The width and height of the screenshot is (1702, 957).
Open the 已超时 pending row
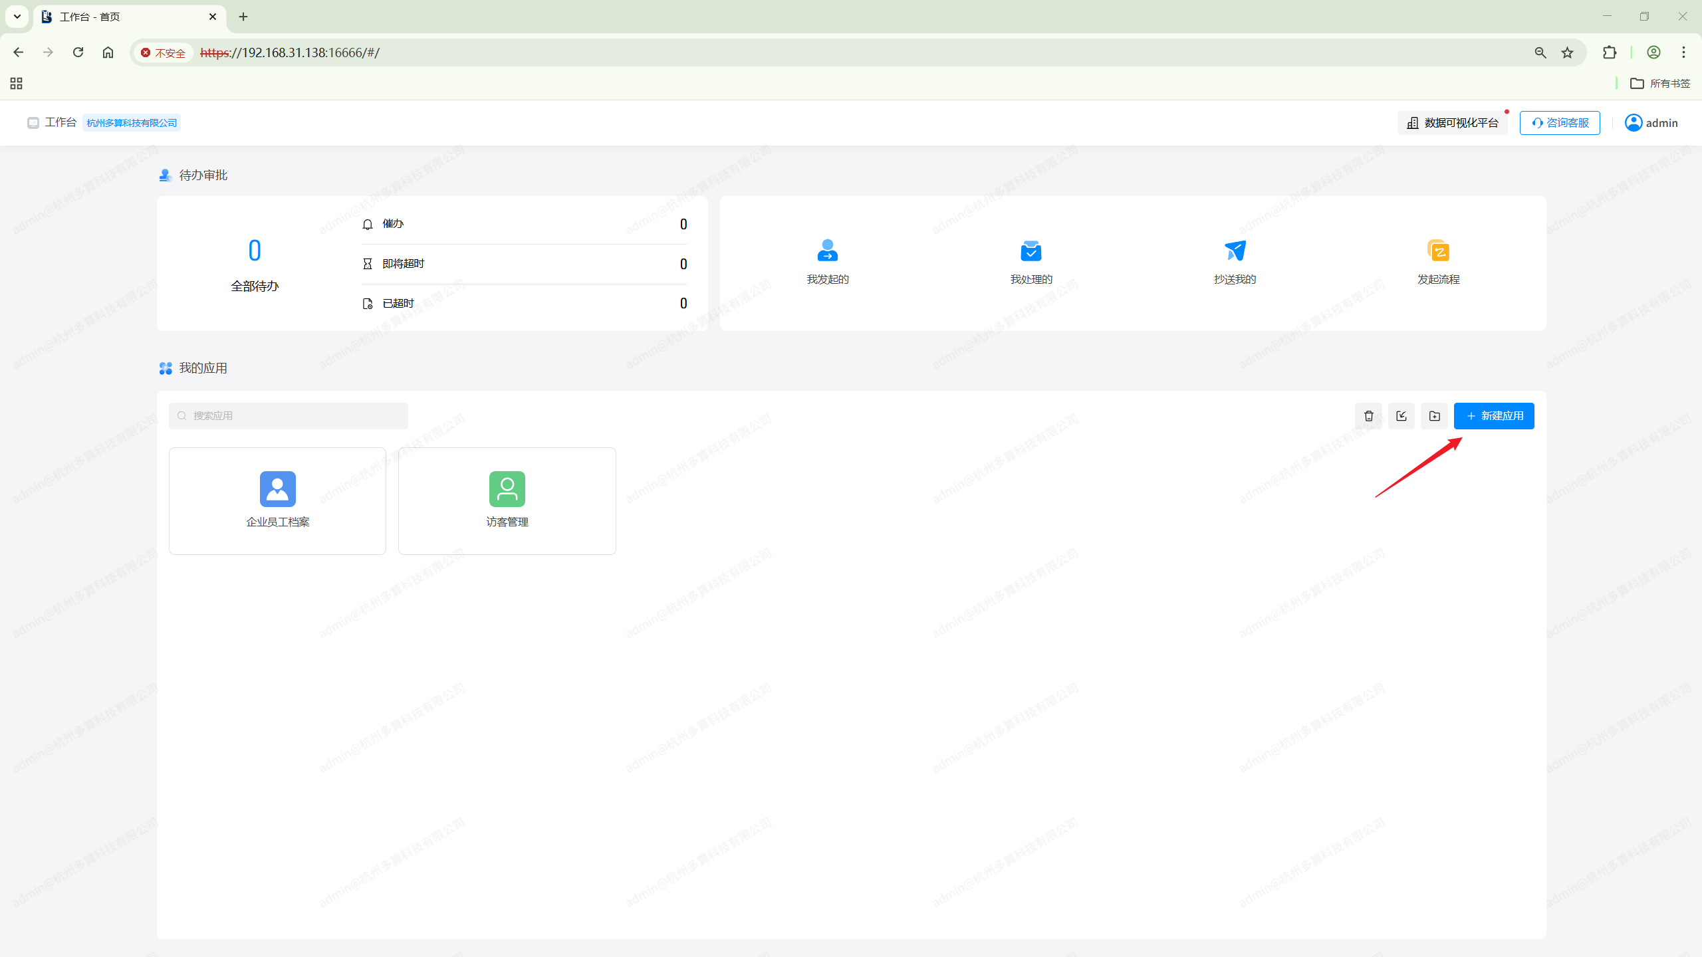524,304
